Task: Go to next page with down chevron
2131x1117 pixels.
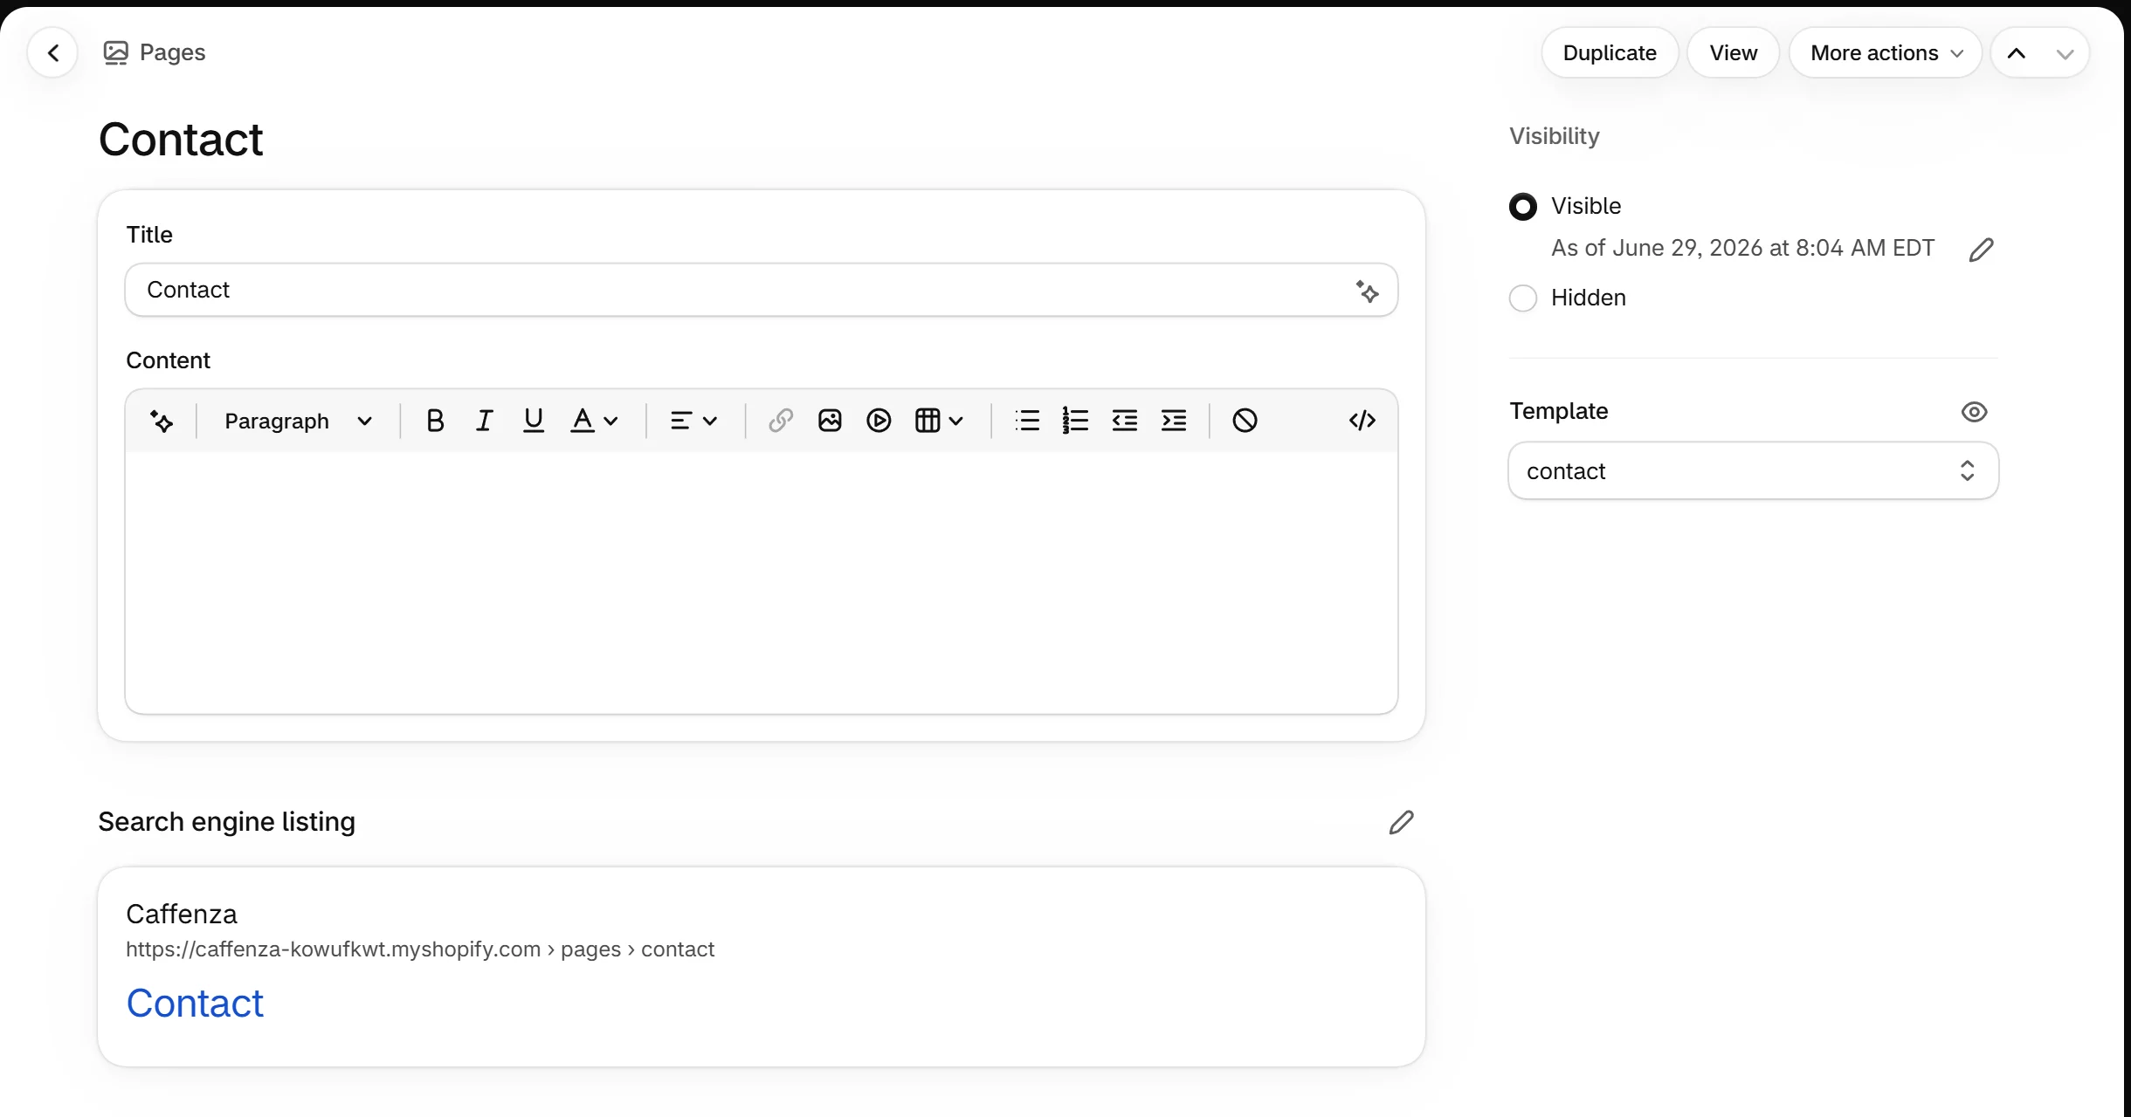Action: pos(2065,53)
